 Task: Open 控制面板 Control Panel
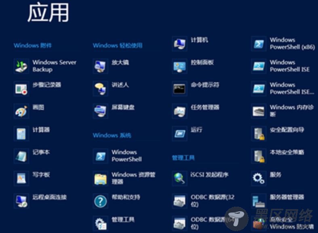193,66
